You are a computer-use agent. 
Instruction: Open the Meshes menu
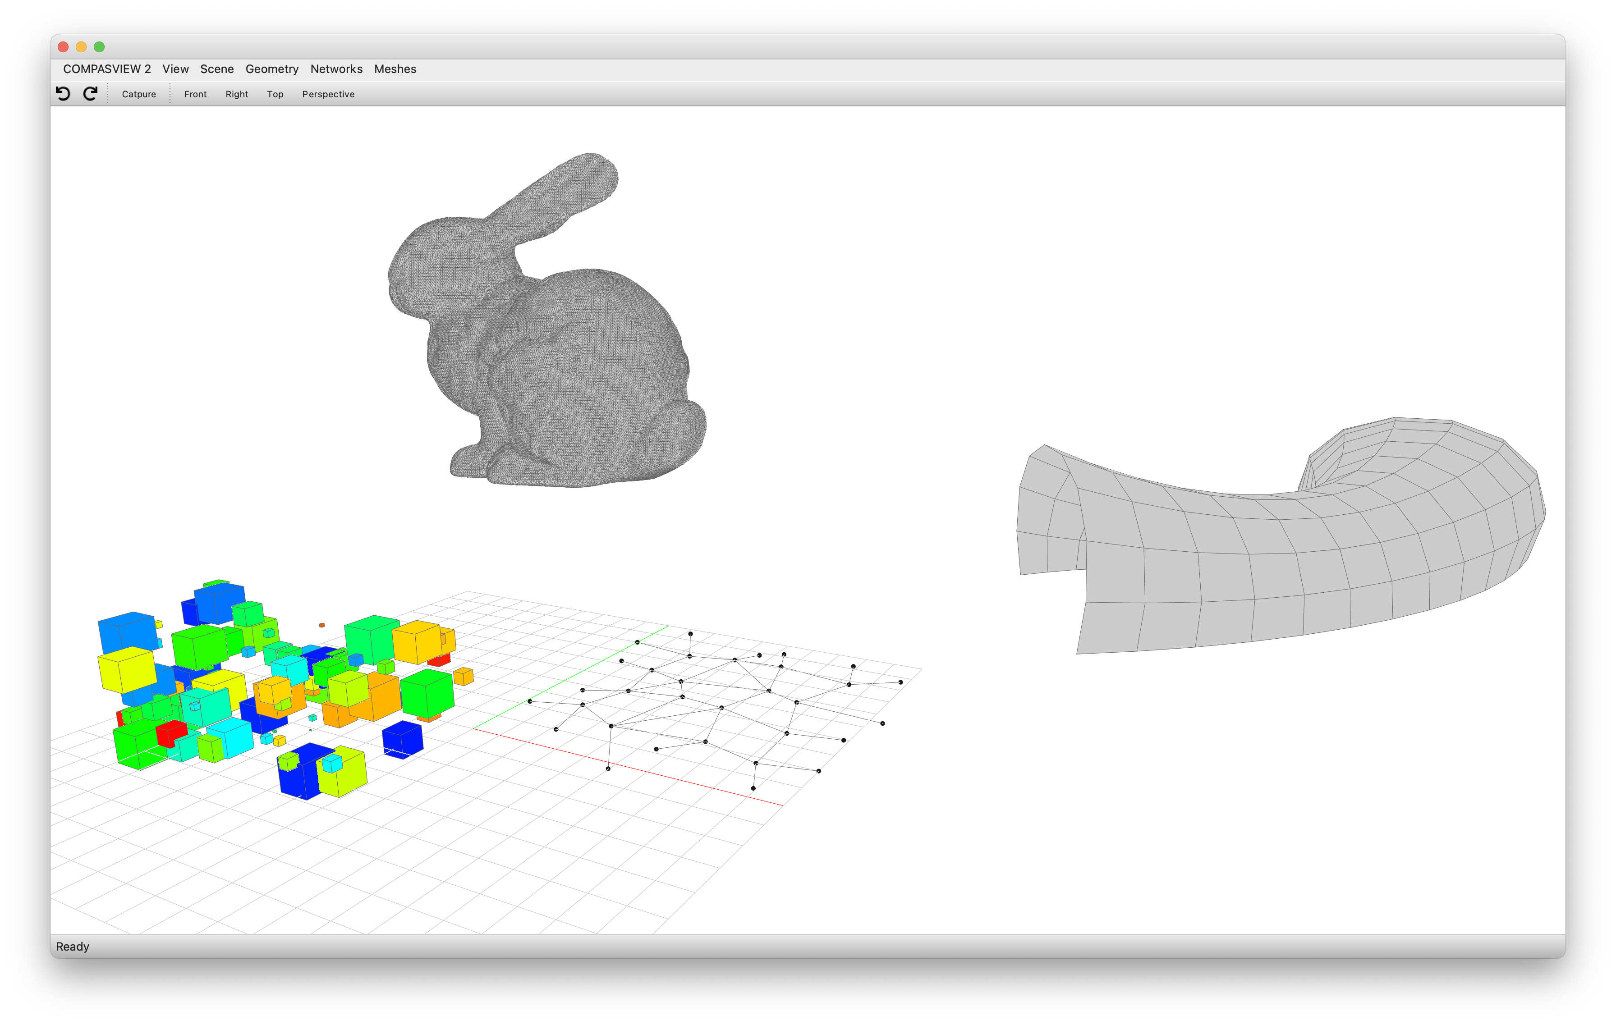395,69
